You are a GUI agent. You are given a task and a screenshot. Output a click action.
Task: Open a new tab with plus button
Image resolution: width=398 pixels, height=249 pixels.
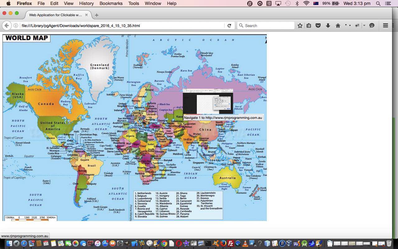point(97,15)
